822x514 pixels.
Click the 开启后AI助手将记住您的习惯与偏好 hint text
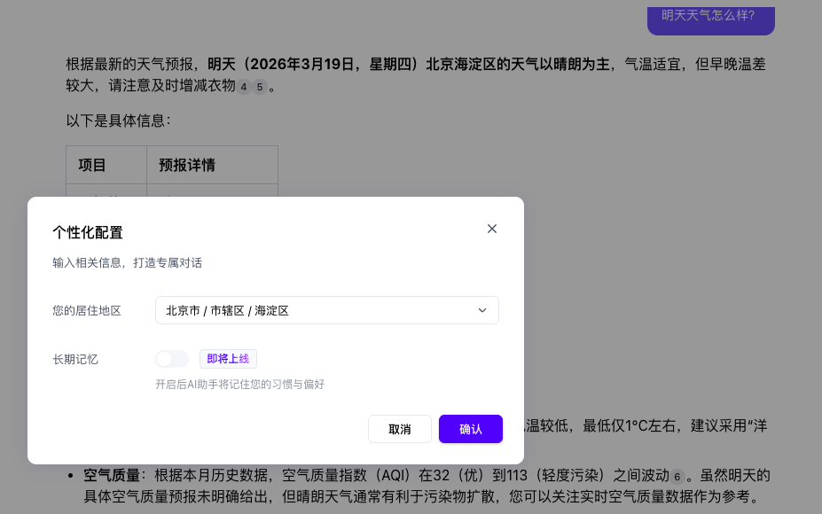(239, 384)
